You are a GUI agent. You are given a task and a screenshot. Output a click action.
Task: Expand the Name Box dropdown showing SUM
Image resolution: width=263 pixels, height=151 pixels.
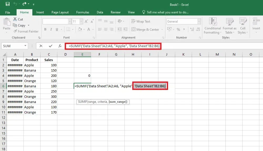pos(26,46)
